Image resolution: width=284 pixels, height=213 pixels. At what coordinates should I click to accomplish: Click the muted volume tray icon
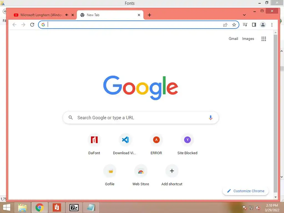pyautogui.click(x=258, y=208)
